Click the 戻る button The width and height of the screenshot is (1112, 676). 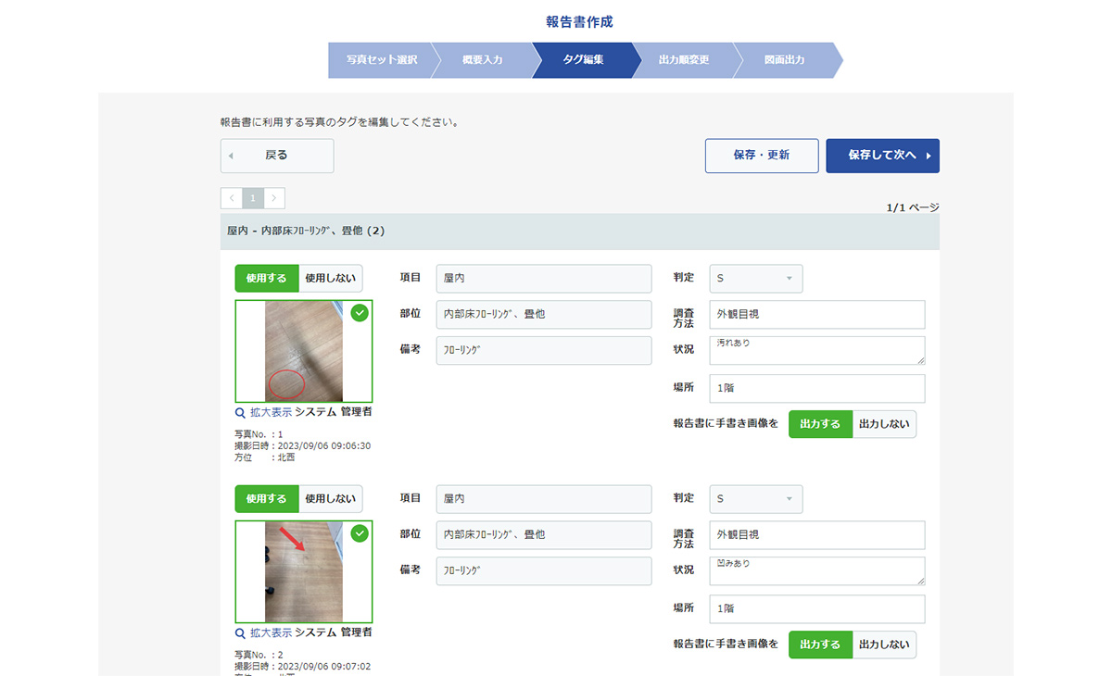[277, 156]
